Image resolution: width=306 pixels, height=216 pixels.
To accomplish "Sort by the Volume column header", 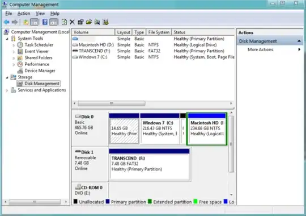I will click(x=93, y=32).
